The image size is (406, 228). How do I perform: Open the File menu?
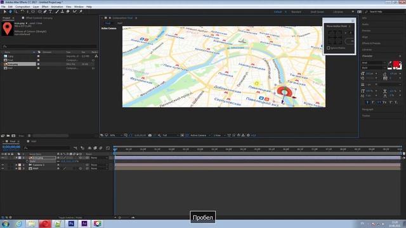3,7
